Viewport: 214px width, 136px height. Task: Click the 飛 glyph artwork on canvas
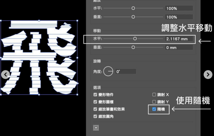point(39,58)
